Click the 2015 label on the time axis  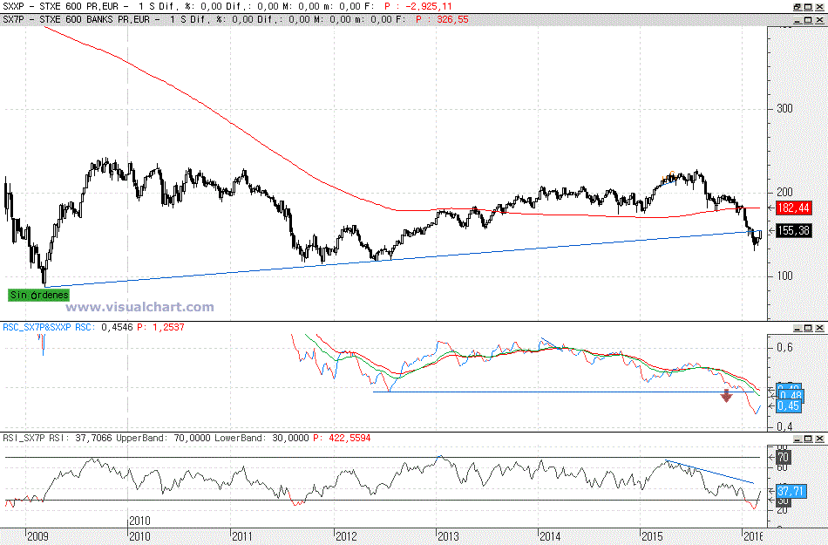pos(652,537)
